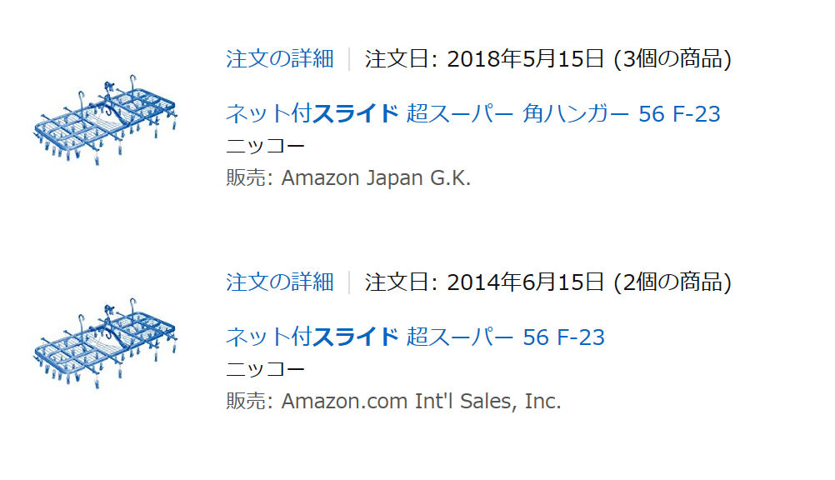Image resolution: width=835 pixels, height=480 pixels.
Task: Open 注文の詳細 for the 2014年6月15日 order
Action: [280, 282]
